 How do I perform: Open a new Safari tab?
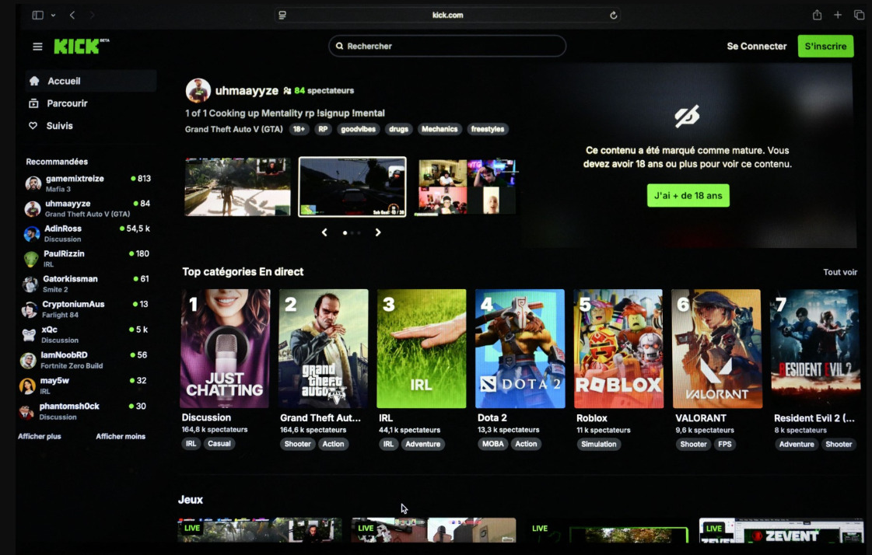coord(838,15)
